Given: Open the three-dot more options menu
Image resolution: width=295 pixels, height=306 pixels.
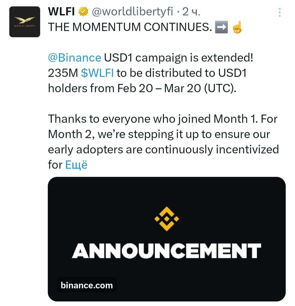Looking at the screenshot, I should (279, 12).
